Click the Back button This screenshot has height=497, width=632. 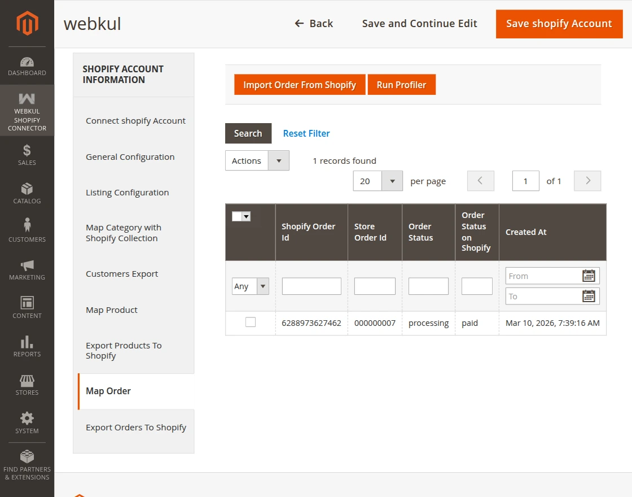point(314,23)
